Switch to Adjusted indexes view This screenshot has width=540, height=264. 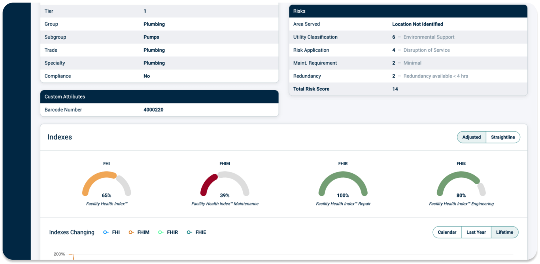[471, 137]
